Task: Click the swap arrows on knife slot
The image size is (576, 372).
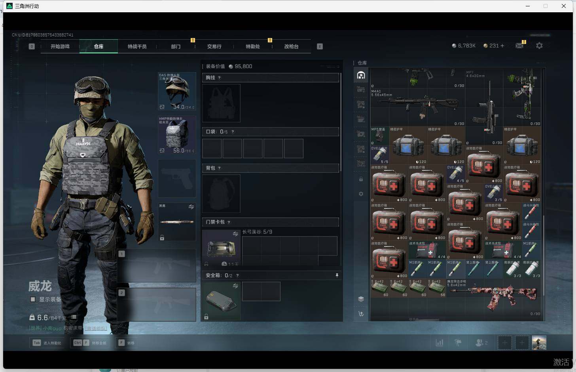Action: click(191, 207)
